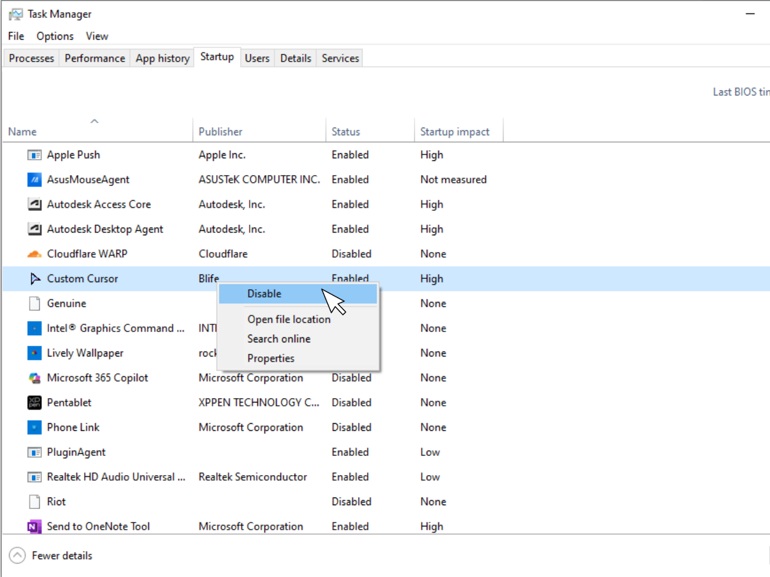The image size is (770, 577).
Task: Choose Open file location in context menu
Action: 298,319
